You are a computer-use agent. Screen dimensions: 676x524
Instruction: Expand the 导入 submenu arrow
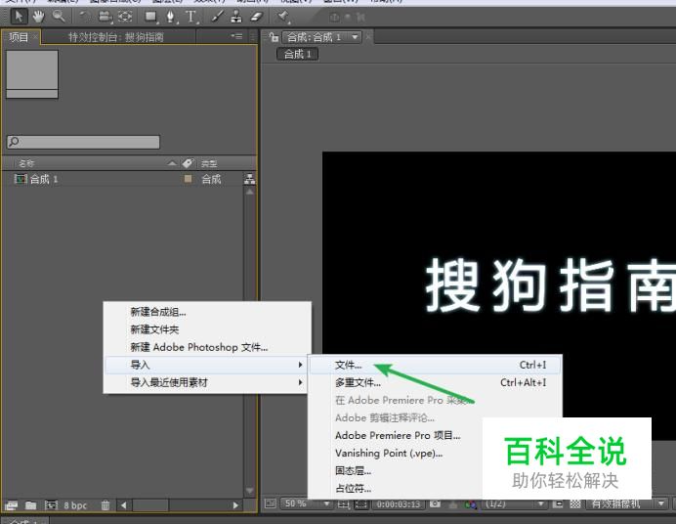click(300, 365)
